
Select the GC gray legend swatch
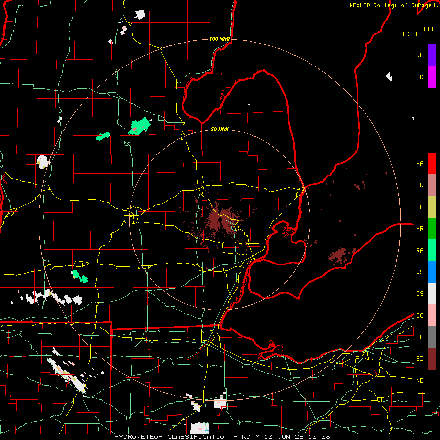click(432, 337)
